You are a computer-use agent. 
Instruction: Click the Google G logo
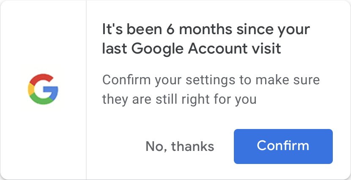pyautogui.click(x=43, y=89)
